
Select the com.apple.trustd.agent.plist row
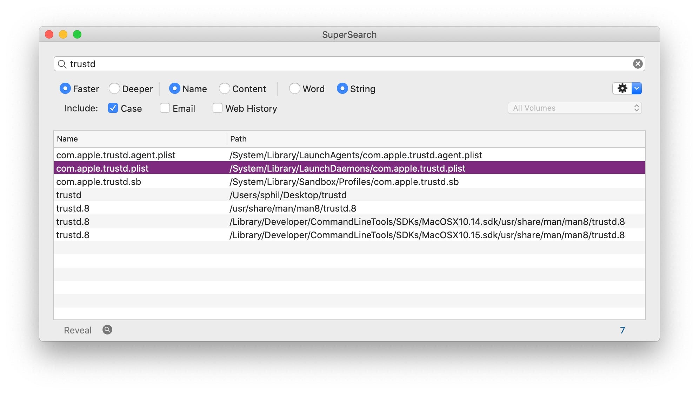click(116, 155)
